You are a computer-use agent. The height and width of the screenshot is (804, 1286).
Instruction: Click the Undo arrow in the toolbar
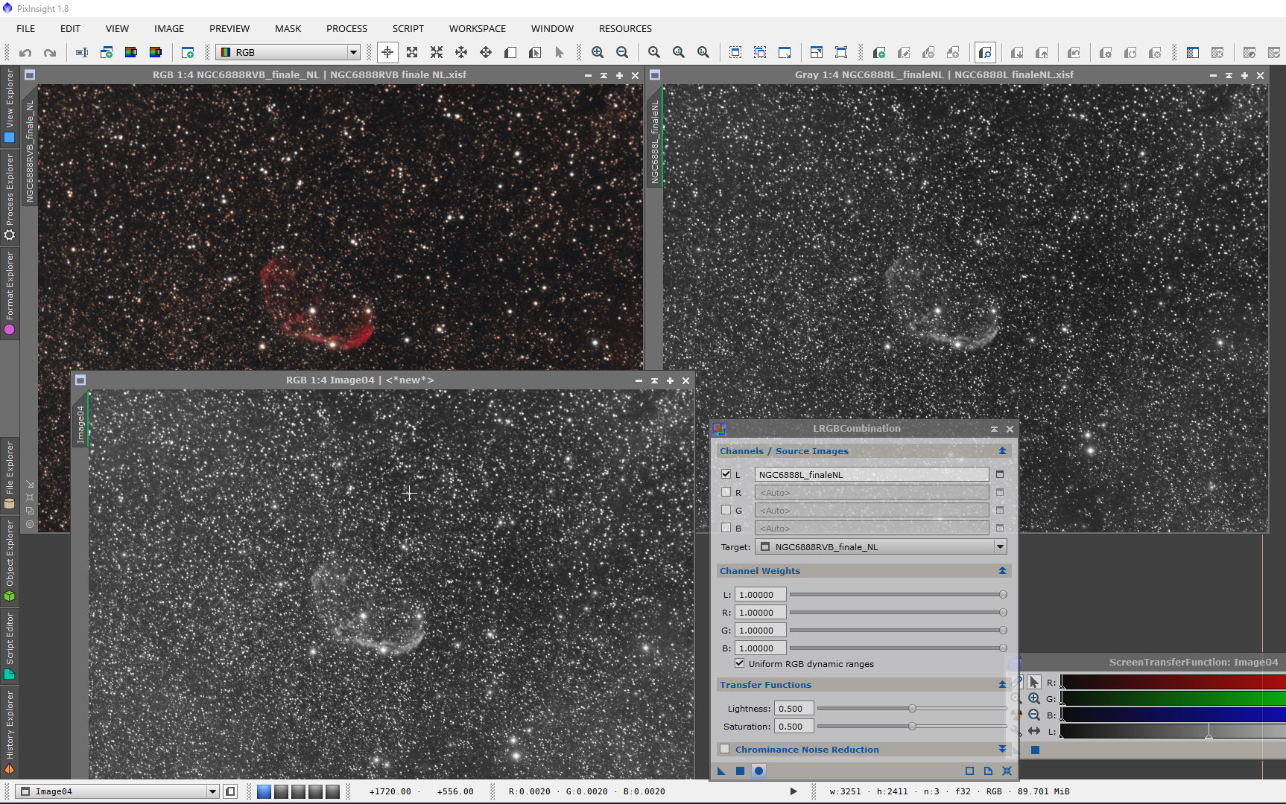tap(25, 52)
